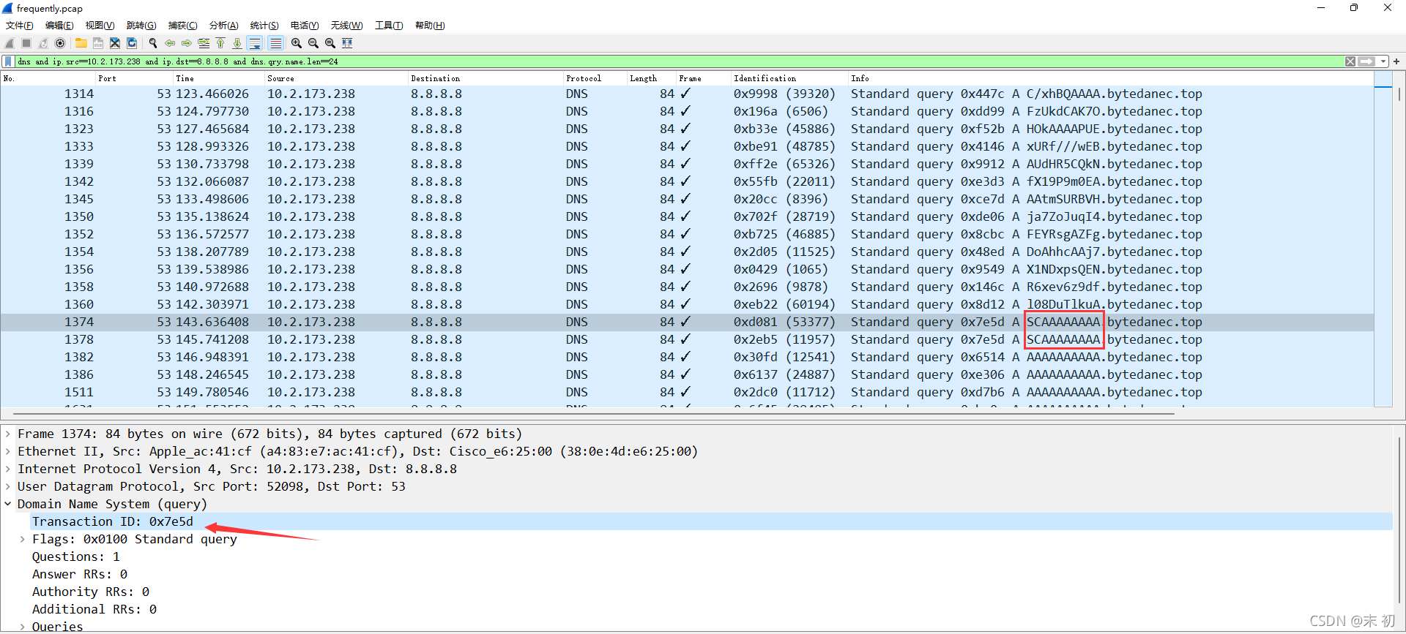Image resolution: width=1406 pixels, height=634 pixels.
Task: Open the 视图(V) menu
Action: pos(100,26)
